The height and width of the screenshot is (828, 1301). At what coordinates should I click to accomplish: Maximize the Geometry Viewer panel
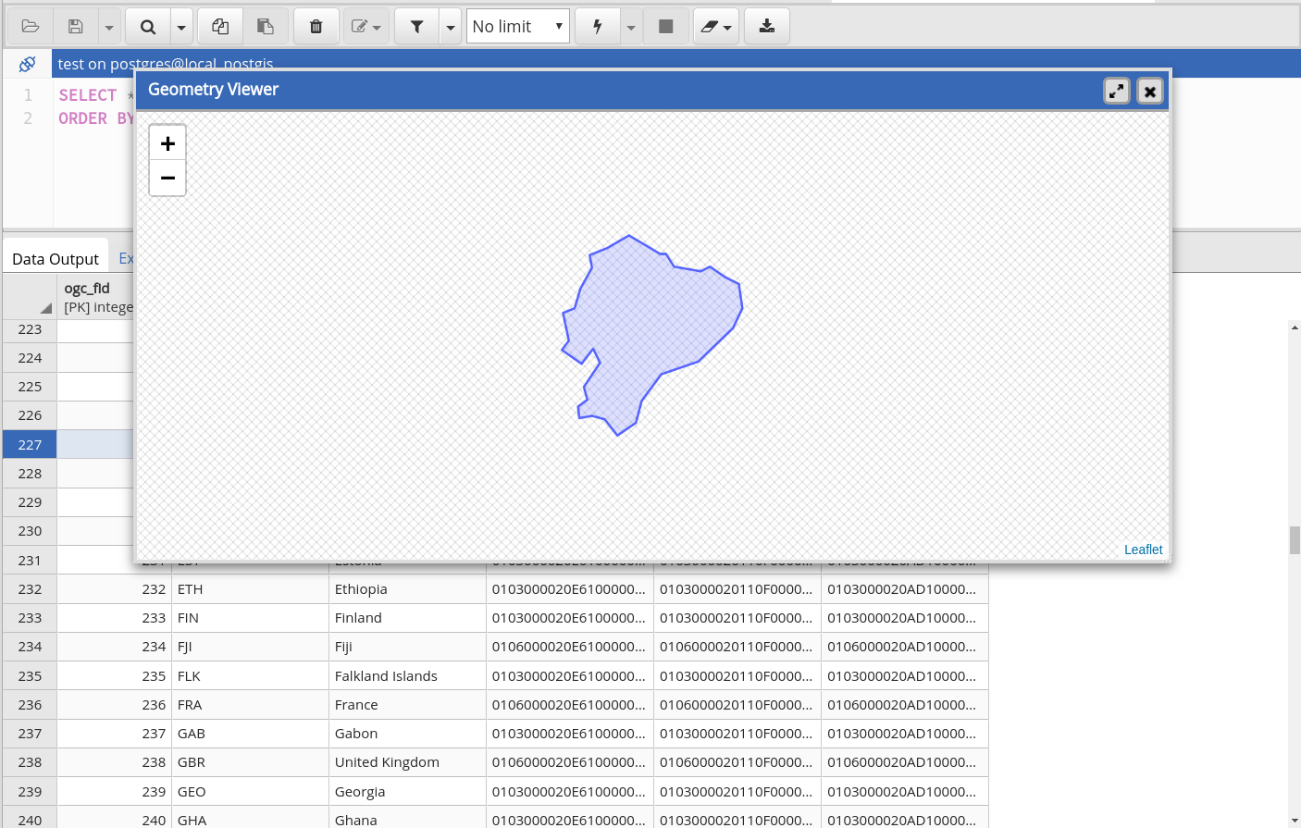1117,91
